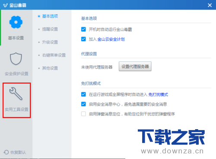
Task: Click the 实用工具设置 label under wrench
Action: tap(16, 109)
